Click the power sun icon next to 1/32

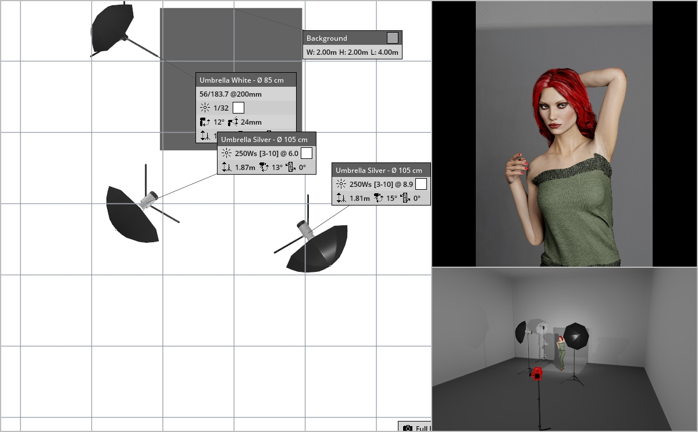click(204, 108)
